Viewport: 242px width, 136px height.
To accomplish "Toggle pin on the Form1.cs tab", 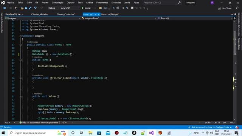I will (x=96, y=14).
